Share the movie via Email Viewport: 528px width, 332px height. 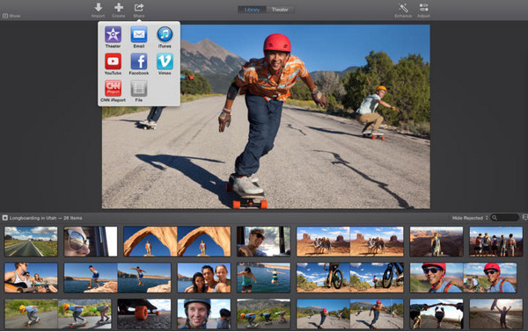139,34
